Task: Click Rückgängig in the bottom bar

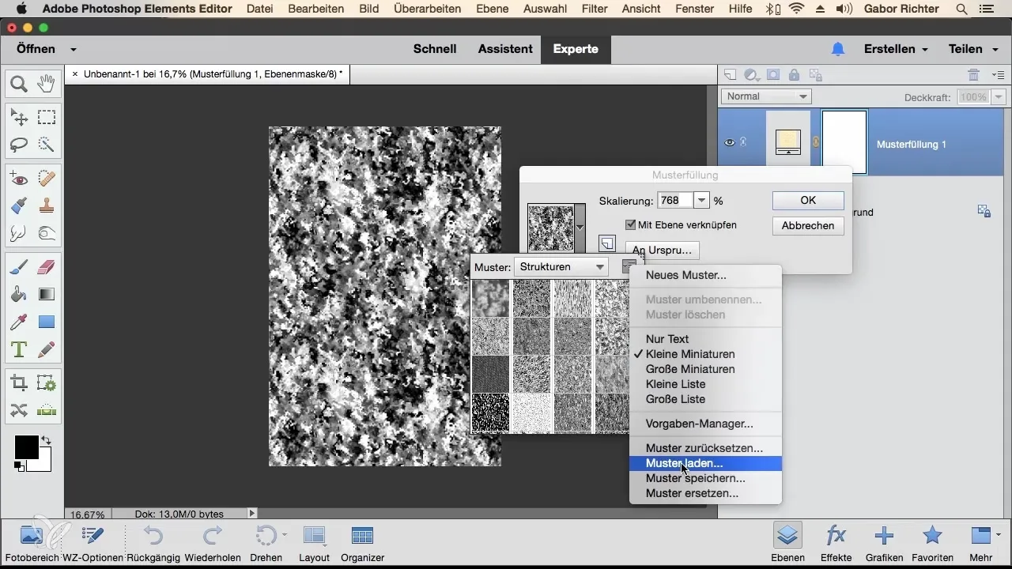Action: (x=153, y=543)
